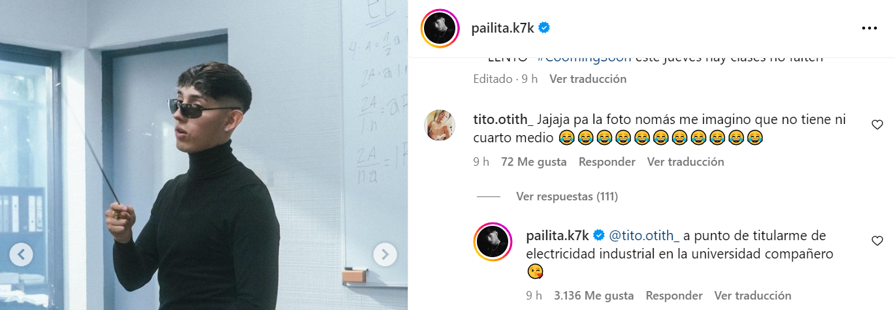Screen dimensions: 895x310
Task: Like pailita.k7k's reply with the heart
Action: point(877,241)
